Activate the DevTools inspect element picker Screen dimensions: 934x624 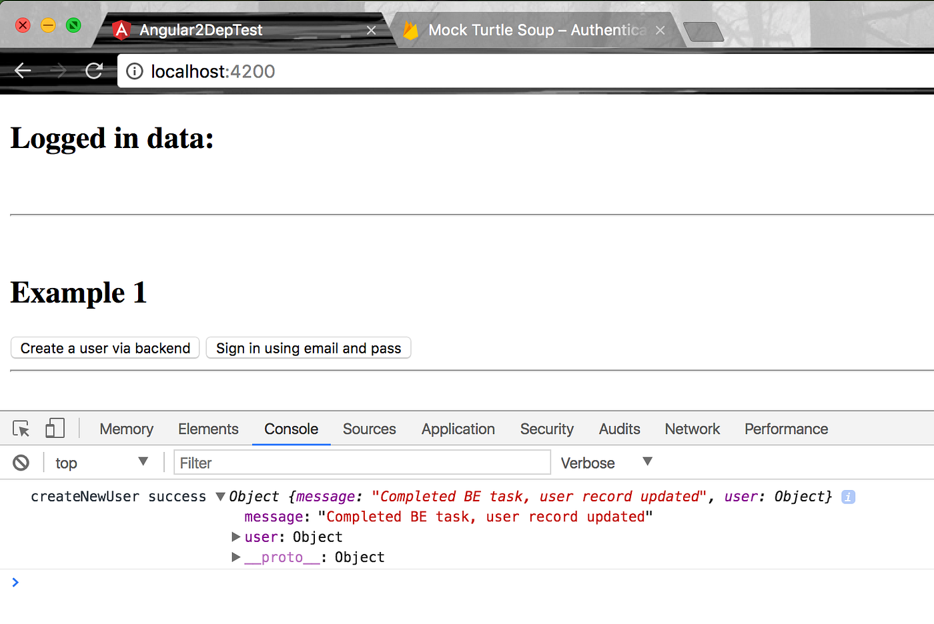click(x=21, y=429)
